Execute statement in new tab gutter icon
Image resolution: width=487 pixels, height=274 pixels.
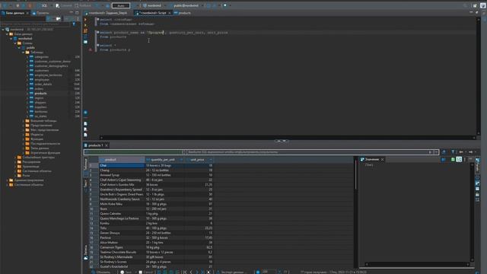[x=86, y=25]
